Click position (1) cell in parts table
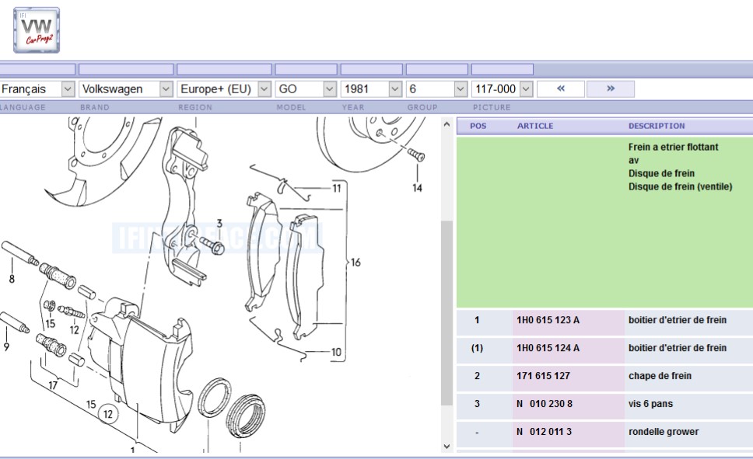Viewport: 753px width, 459px height. 477,348
